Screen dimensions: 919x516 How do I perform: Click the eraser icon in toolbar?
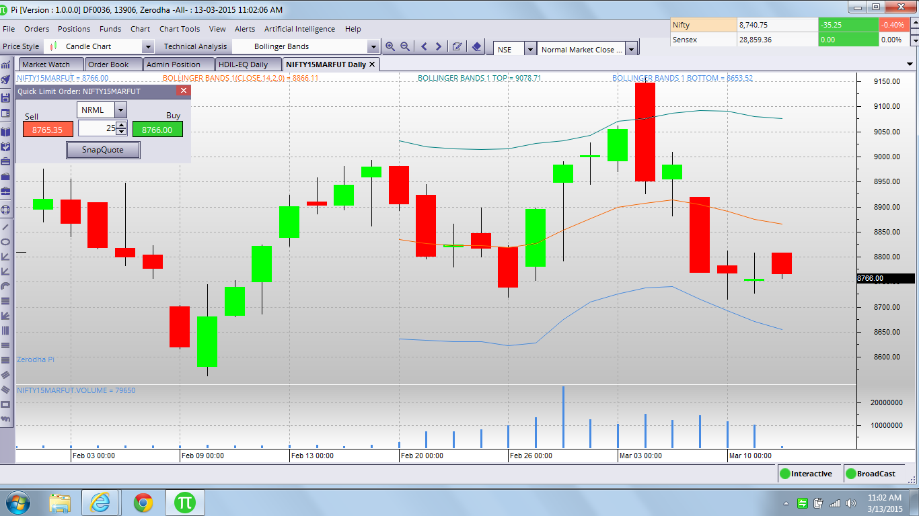pyautogui.click(x=476, y=46)
